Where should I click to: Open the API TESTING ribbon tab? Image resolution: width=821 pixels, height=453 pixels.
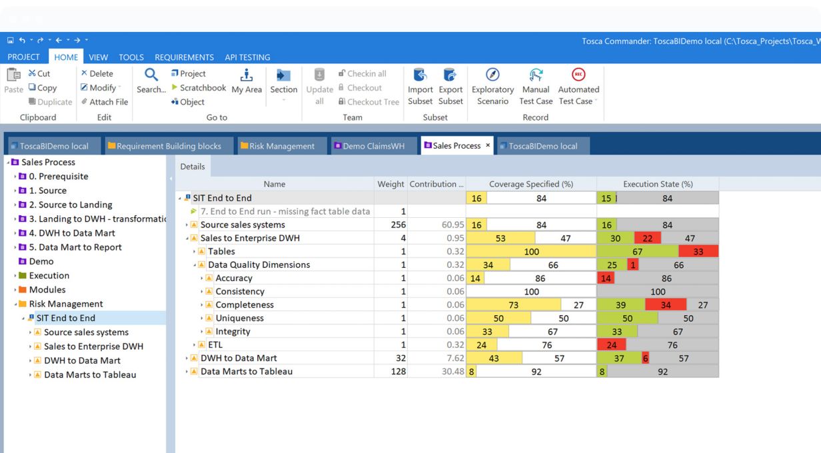[247, 57]
